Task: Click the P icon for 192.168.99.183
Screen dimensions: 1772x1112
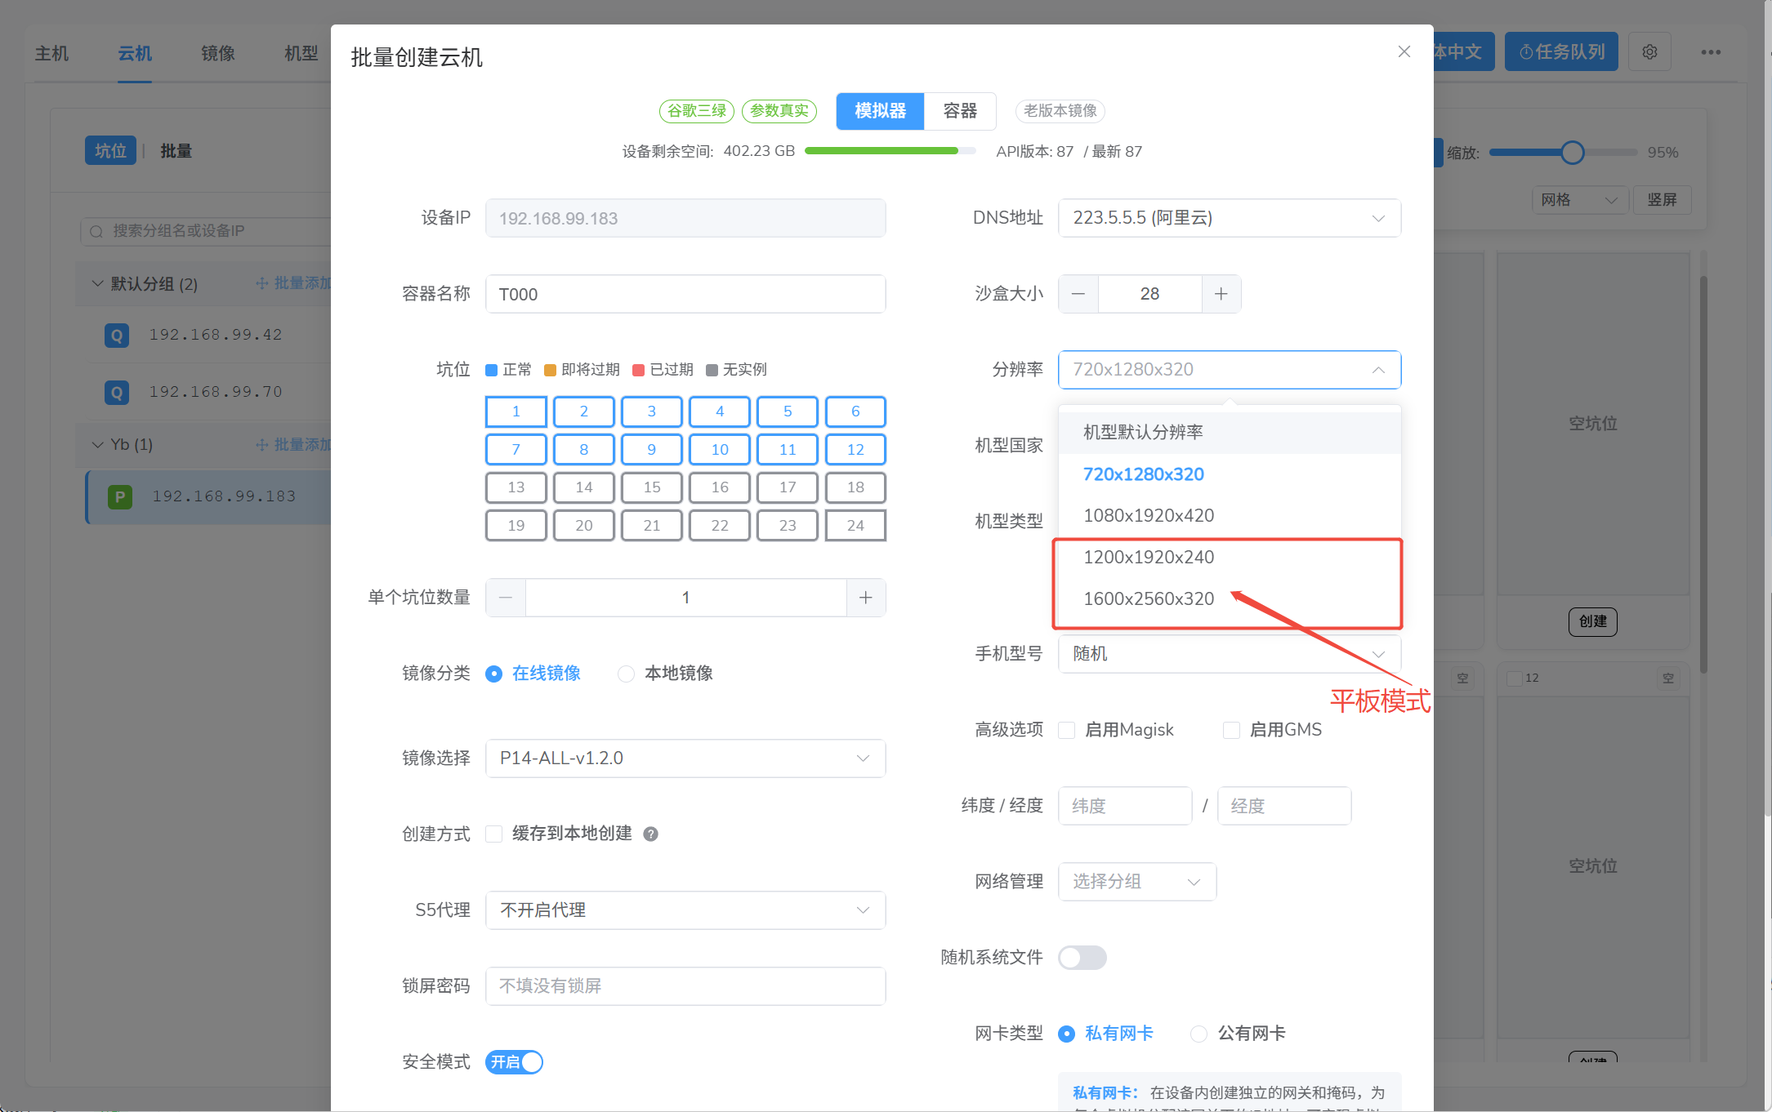Action: 120,496
